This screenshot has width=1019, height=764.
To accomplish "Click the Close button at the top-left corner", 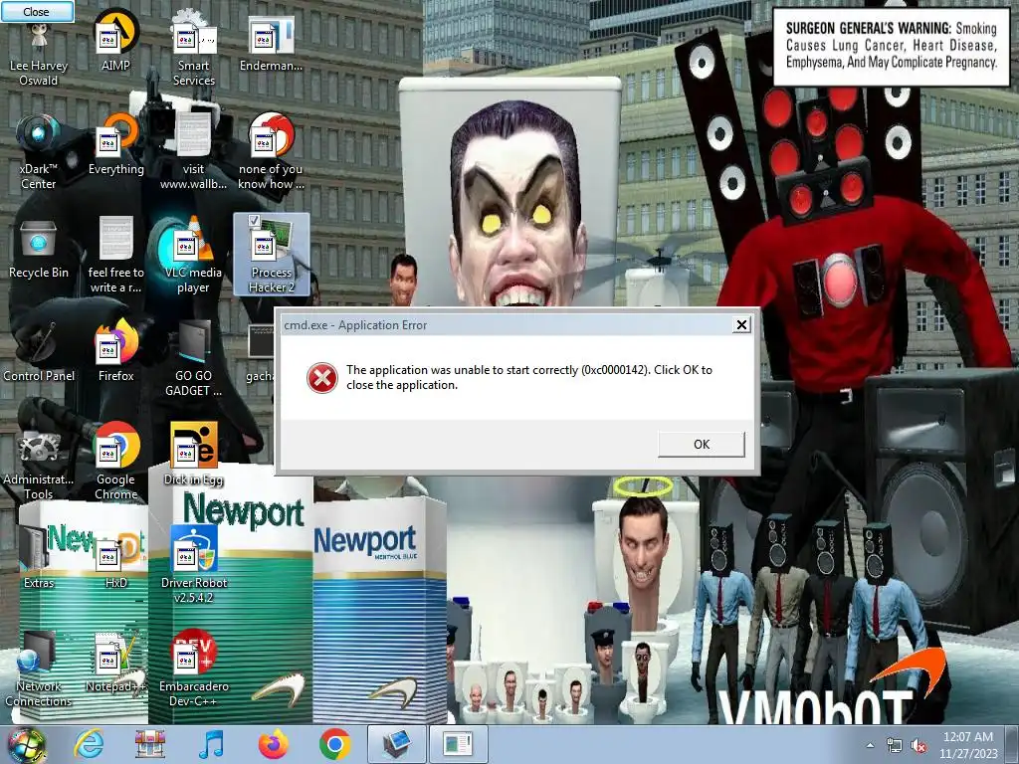I will pos(37,12).
